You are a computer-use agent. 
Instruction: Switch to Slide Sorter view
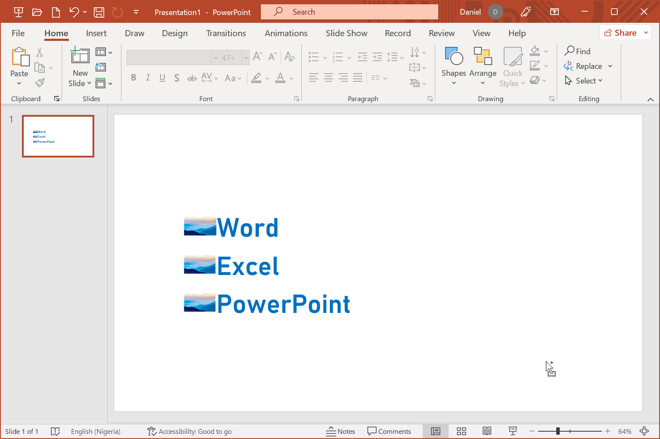click(462, 431)
